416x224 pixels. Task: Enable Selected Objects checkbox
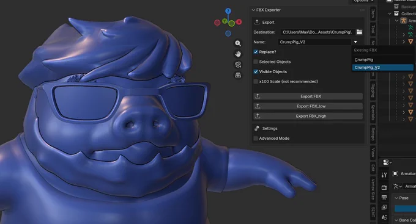tap(256, 62)
